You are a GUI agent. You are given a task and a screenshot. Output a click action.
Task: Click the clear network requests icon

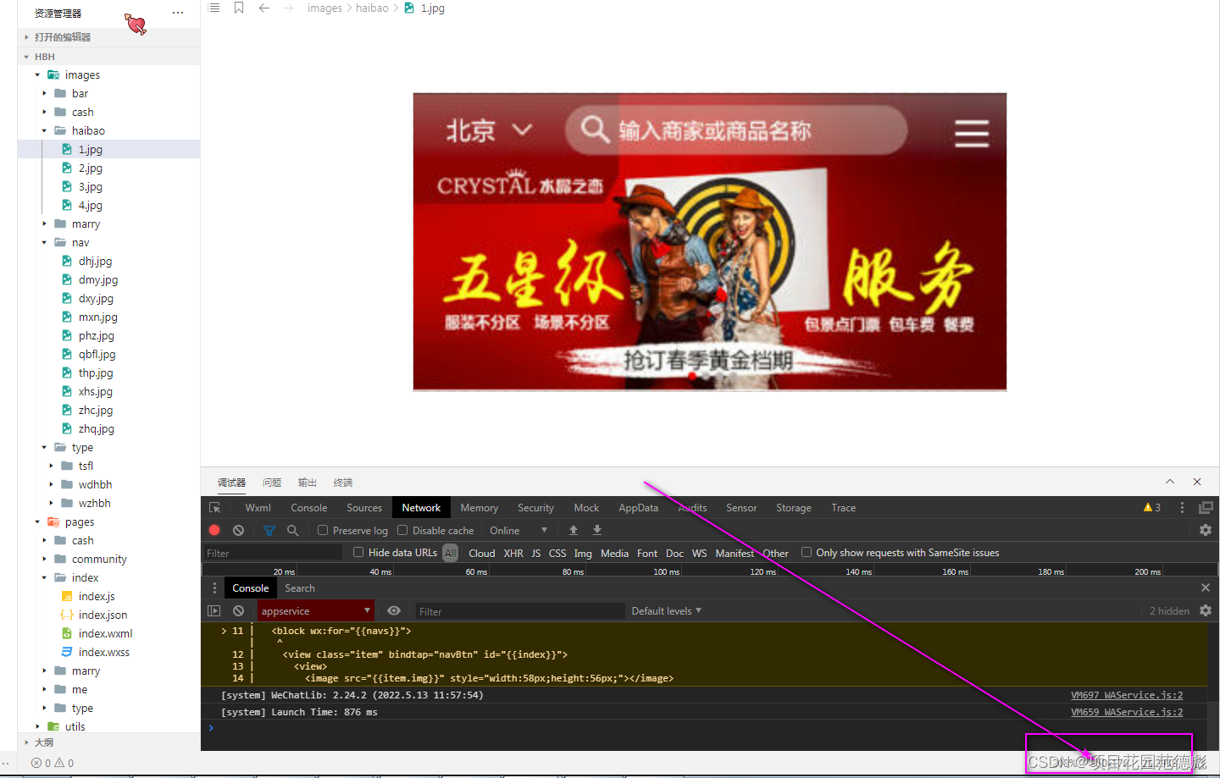click(238, 530)
